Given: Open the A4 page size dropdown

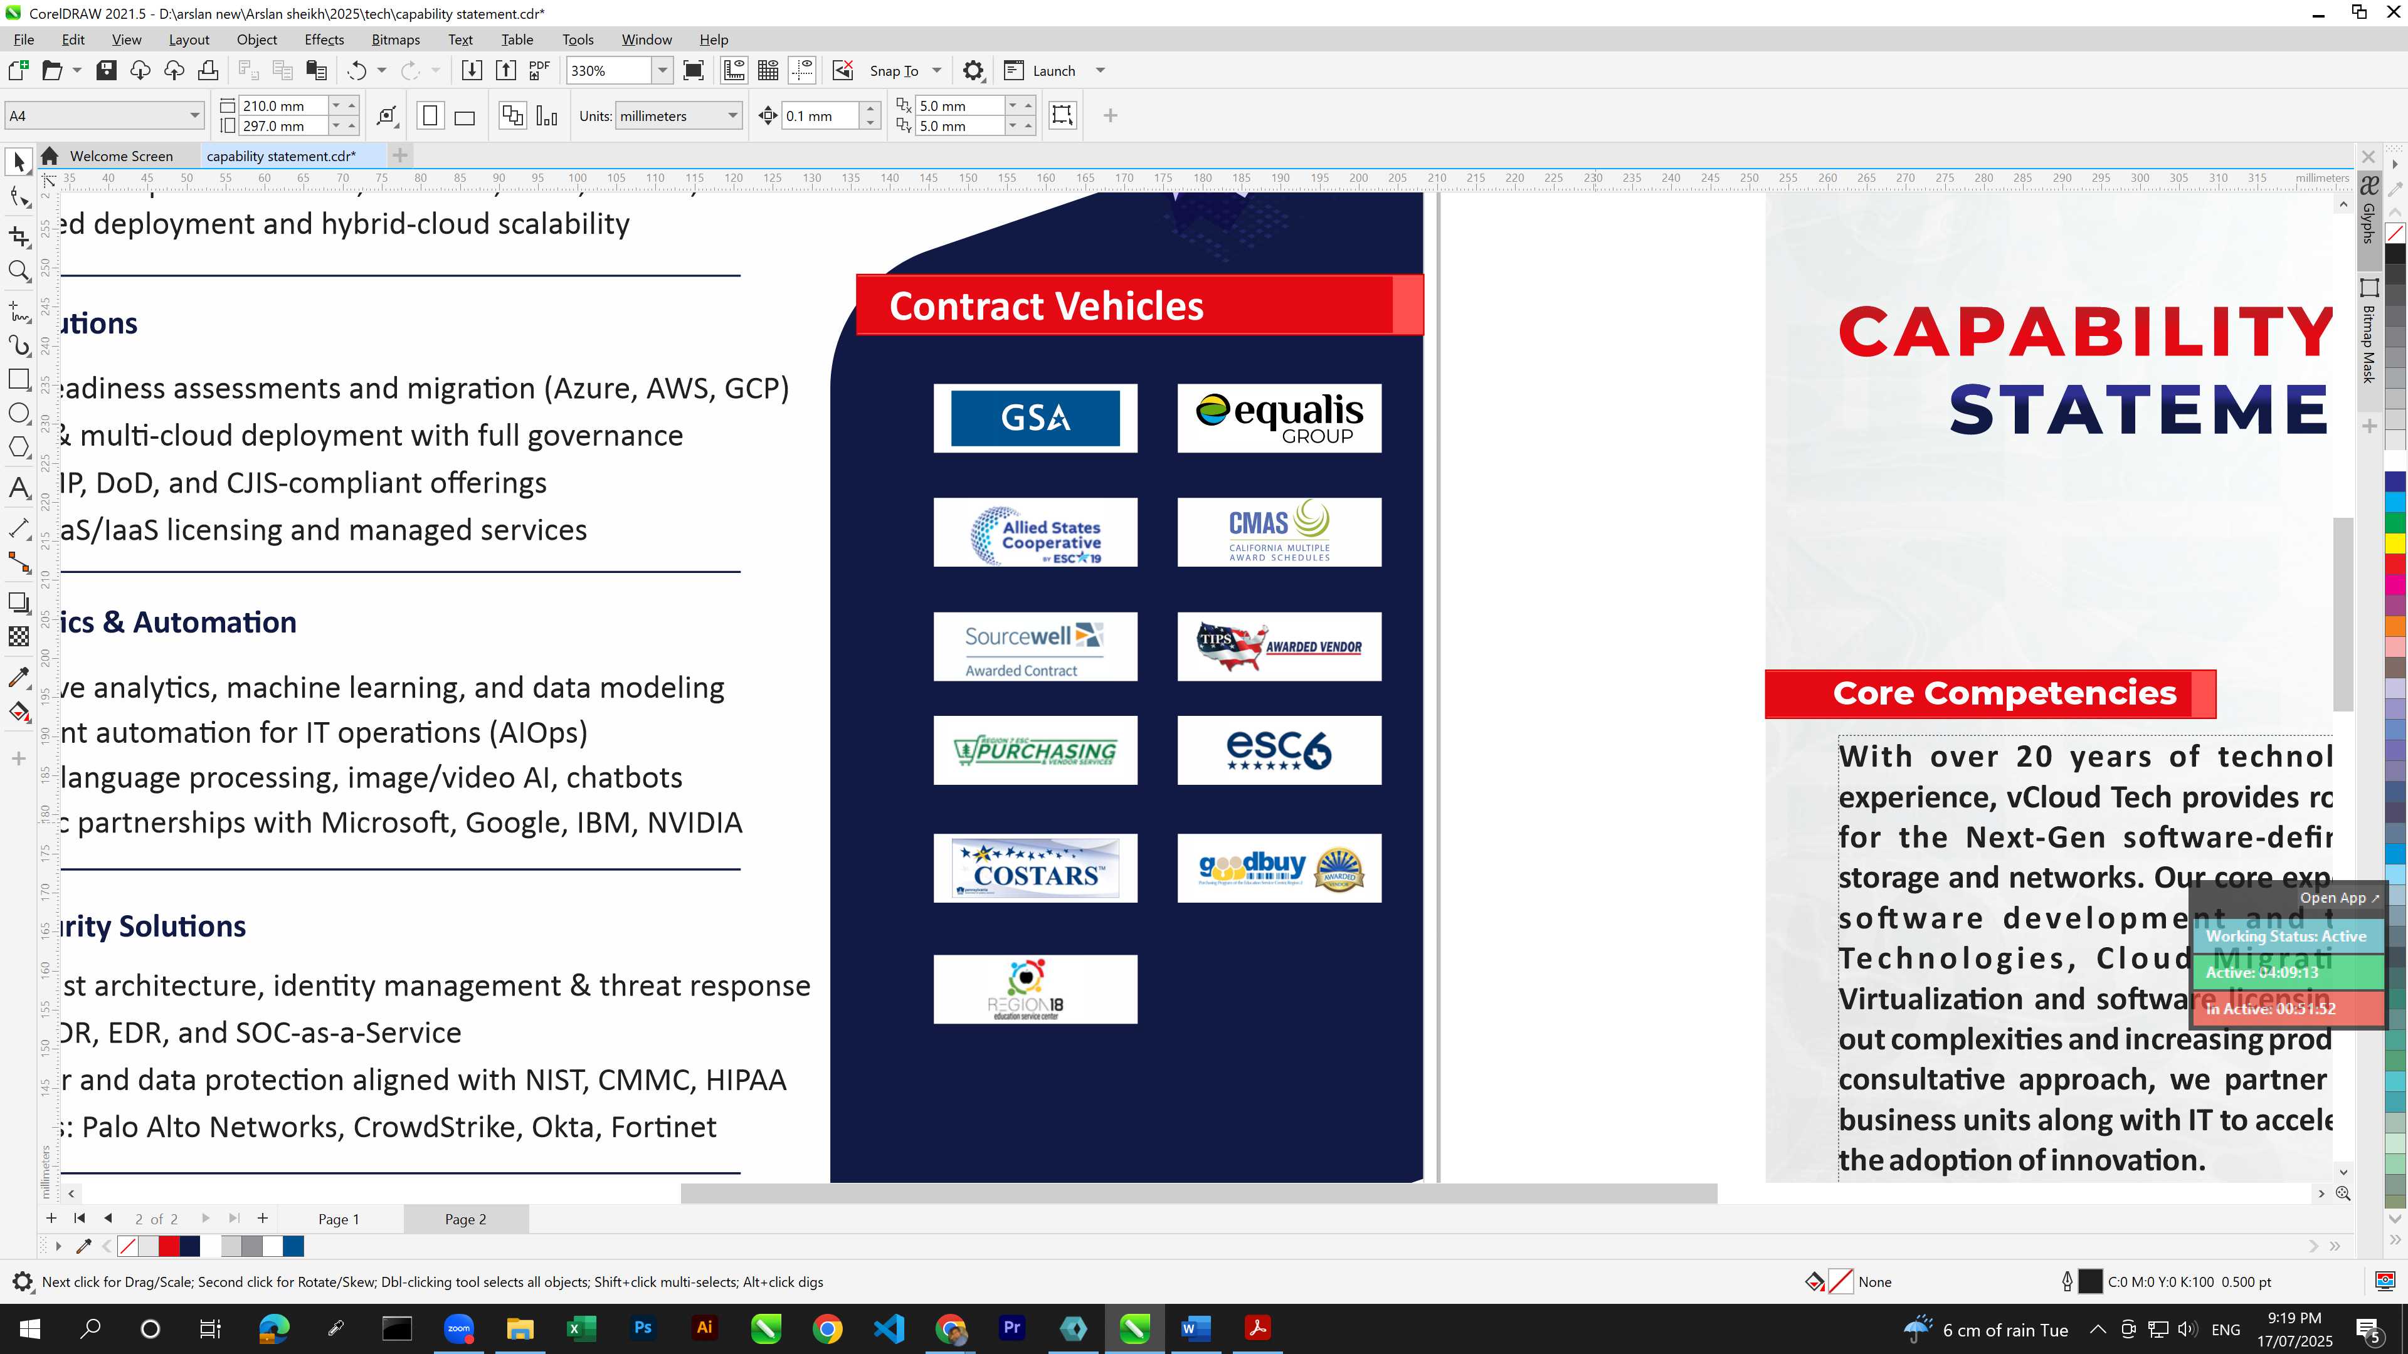Looking at the screenshot, I should tap(194, 116).
